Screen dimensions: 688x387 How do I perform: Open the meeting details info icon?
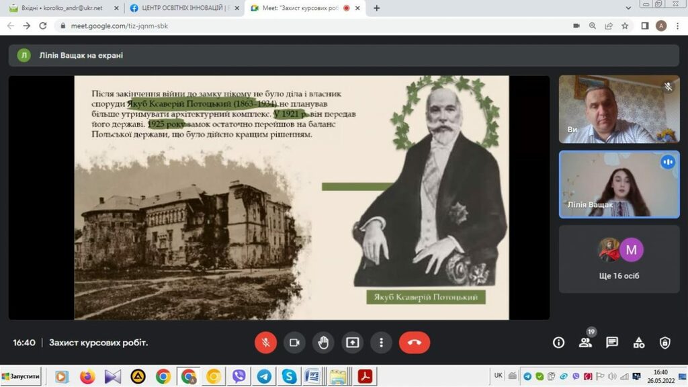pos(558,343)
